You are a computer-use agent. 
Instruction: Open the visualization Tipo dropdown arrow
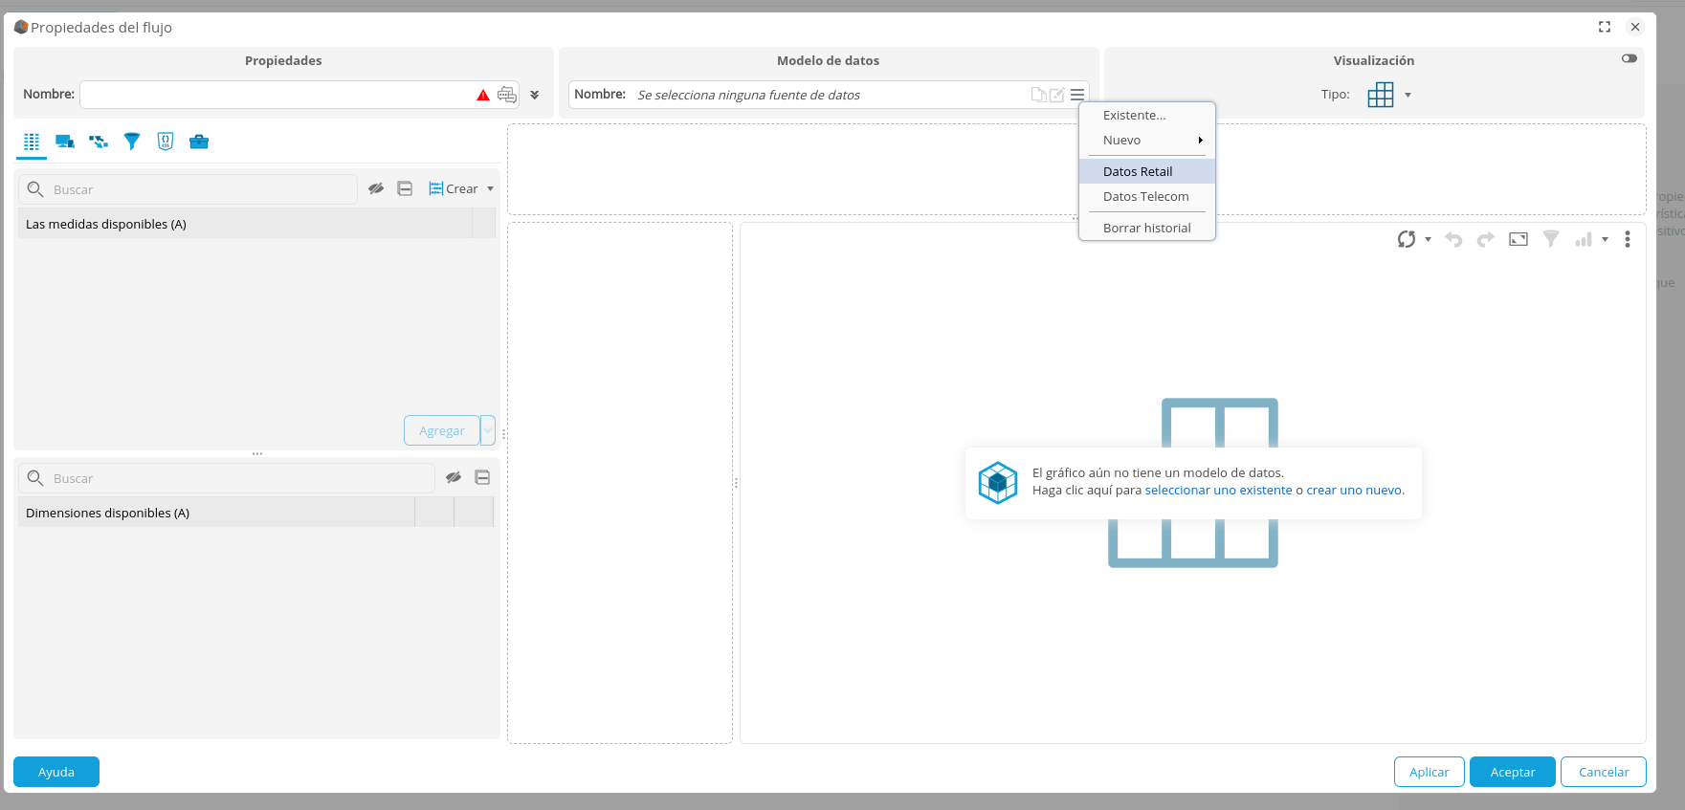tap(1408, 95)
